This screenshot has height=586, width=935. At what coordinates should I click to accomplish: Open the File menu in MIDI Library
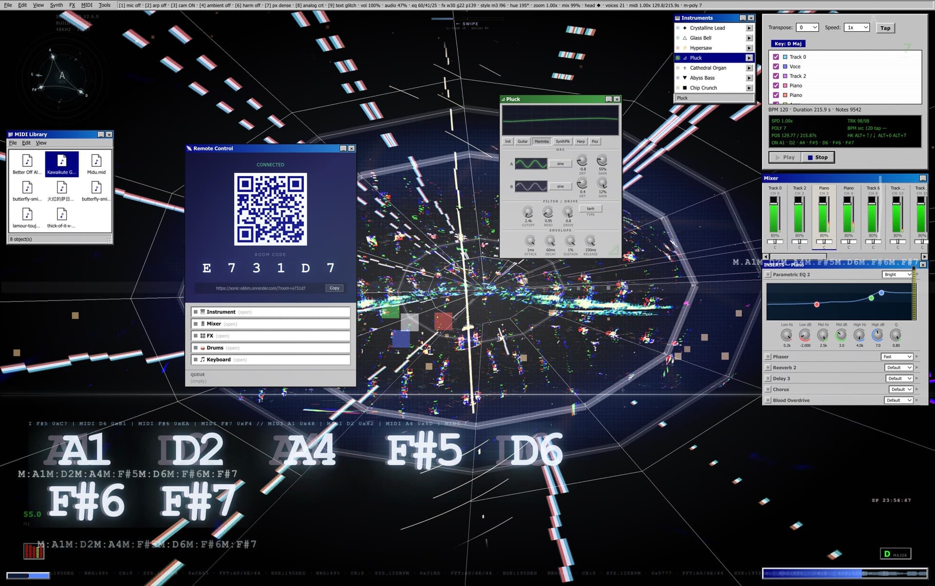click(13, 142)
